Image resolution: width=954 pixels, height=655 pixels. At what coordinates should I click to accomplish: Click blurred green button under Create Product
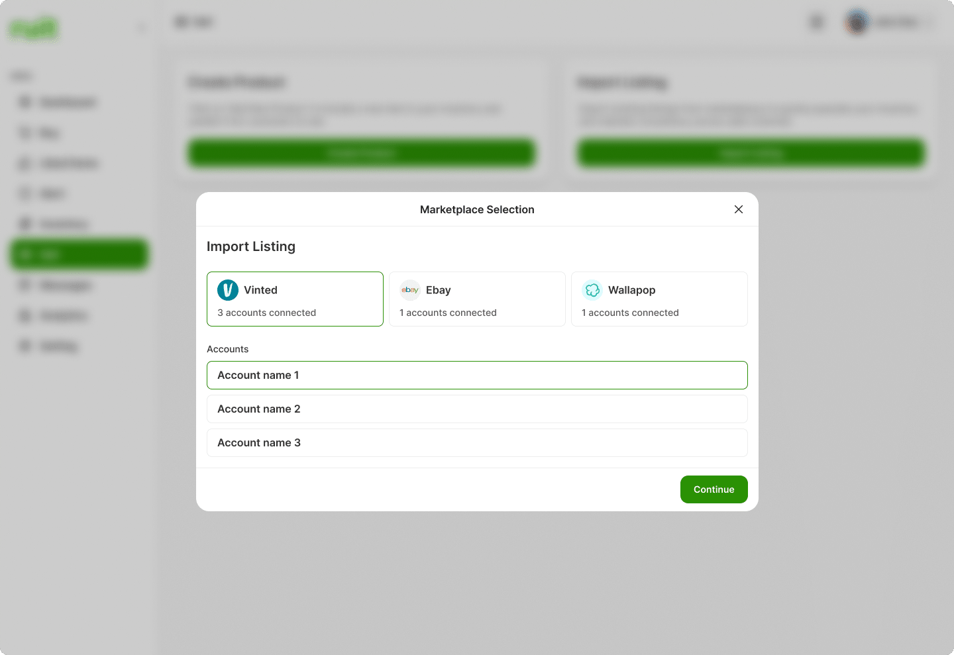[361, 154]
